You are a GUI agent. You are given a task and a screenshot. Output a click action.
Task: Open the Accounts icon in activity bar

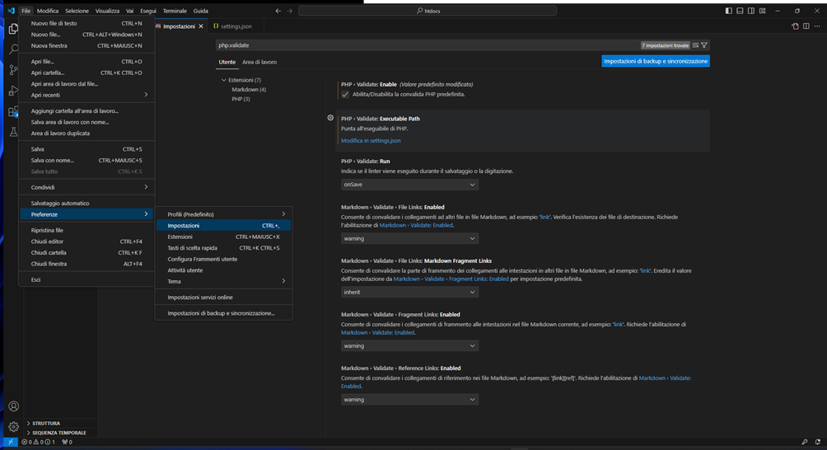[13, 406]
